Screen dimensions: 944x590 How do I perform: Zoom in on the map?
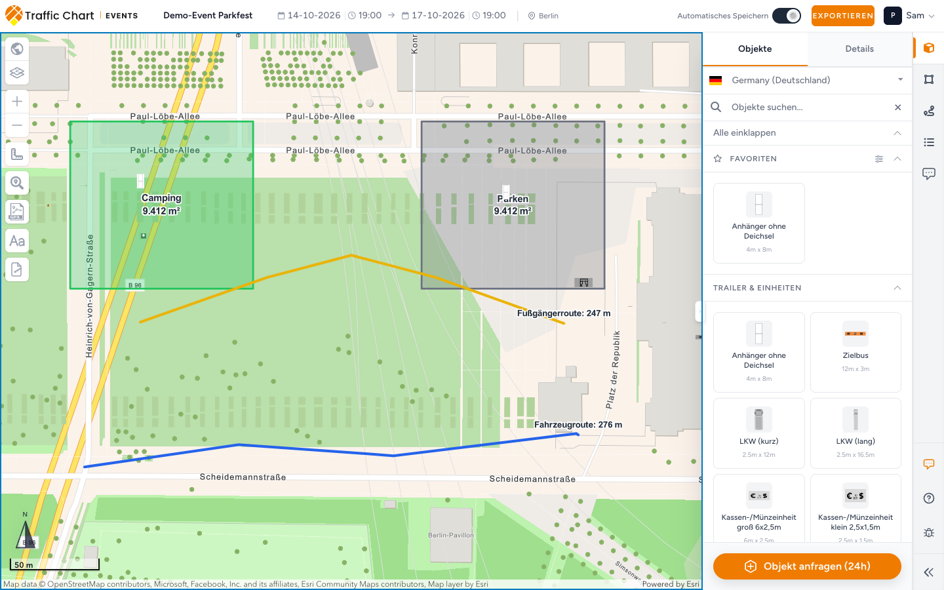17,101
